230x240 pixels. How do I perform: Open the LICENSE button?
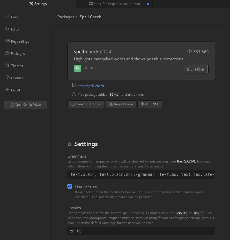click(150, 104)
